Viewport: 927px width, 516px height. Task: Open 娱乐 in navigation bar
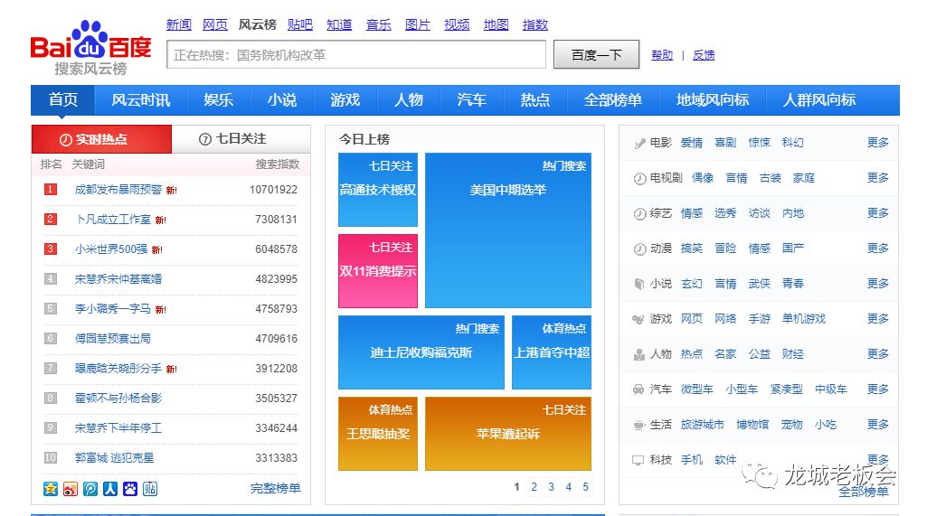pyautogui.click(x=219, y=100)
